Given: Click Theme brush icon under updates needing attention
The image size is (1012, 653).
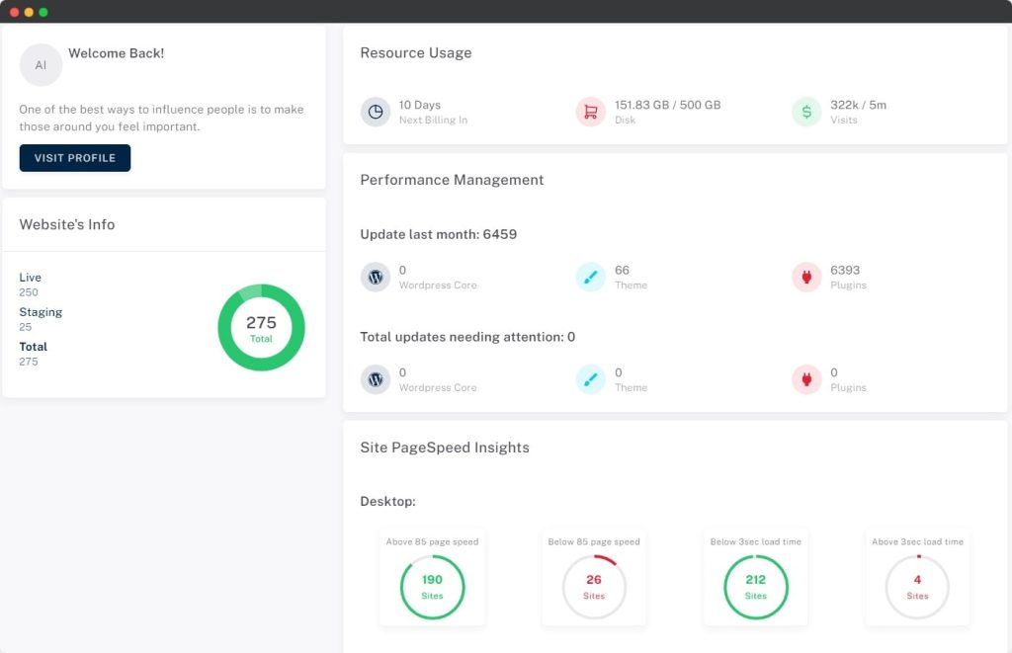Looking at the screenshot, I should [591, 379].
